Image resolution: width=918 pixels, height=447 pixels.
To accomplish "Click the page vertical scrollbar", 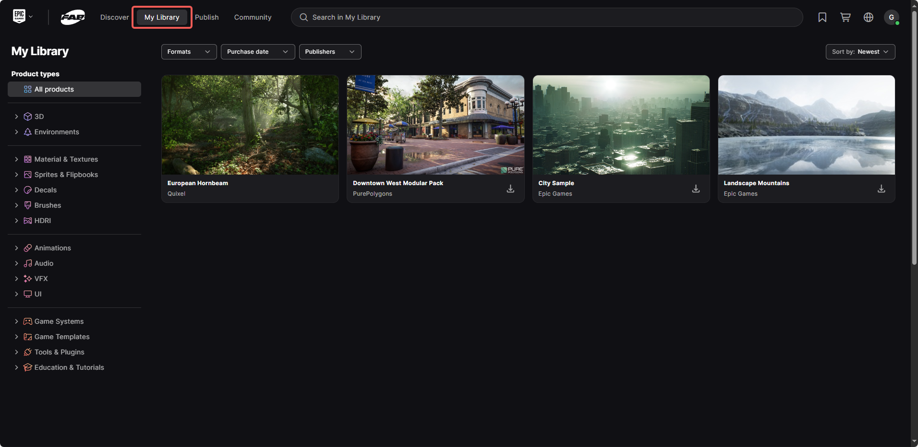I will (914, 137).
